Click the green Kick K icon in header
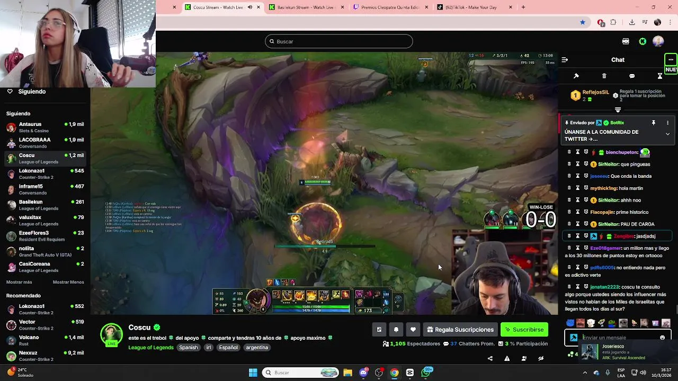The image size is (678, 381). (x=643, y=41)
